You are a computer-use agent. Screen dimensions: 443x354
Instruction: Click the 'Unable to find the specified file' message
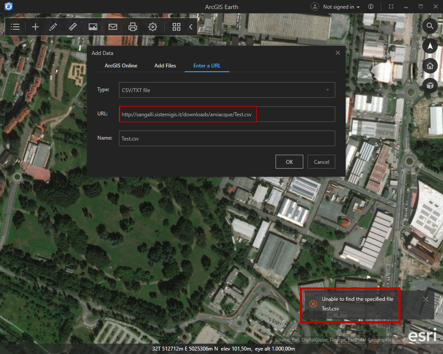tap(357, 299)
